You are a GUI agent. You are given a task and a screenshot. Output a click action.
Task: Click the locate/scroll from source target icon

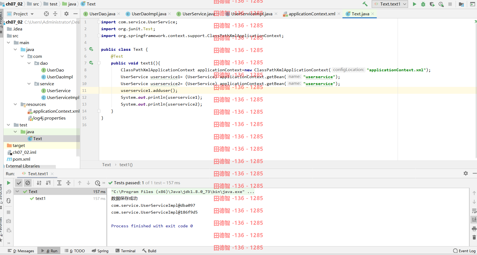46,14
